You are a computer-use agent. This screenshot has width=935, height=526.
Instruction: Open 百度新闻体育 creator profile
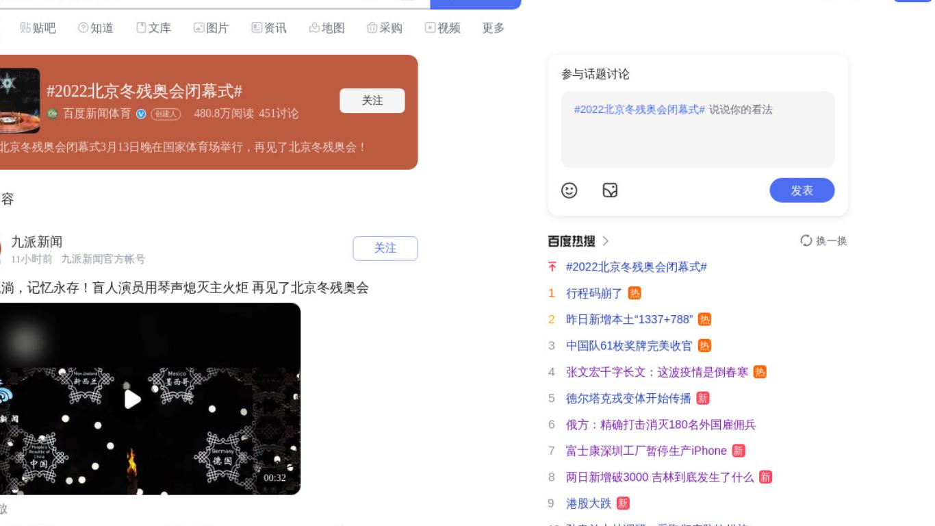[x=97, y=114]
